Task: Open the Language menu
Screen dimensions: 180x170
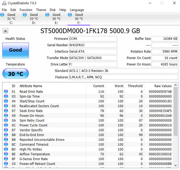Action: coord(77,10)
